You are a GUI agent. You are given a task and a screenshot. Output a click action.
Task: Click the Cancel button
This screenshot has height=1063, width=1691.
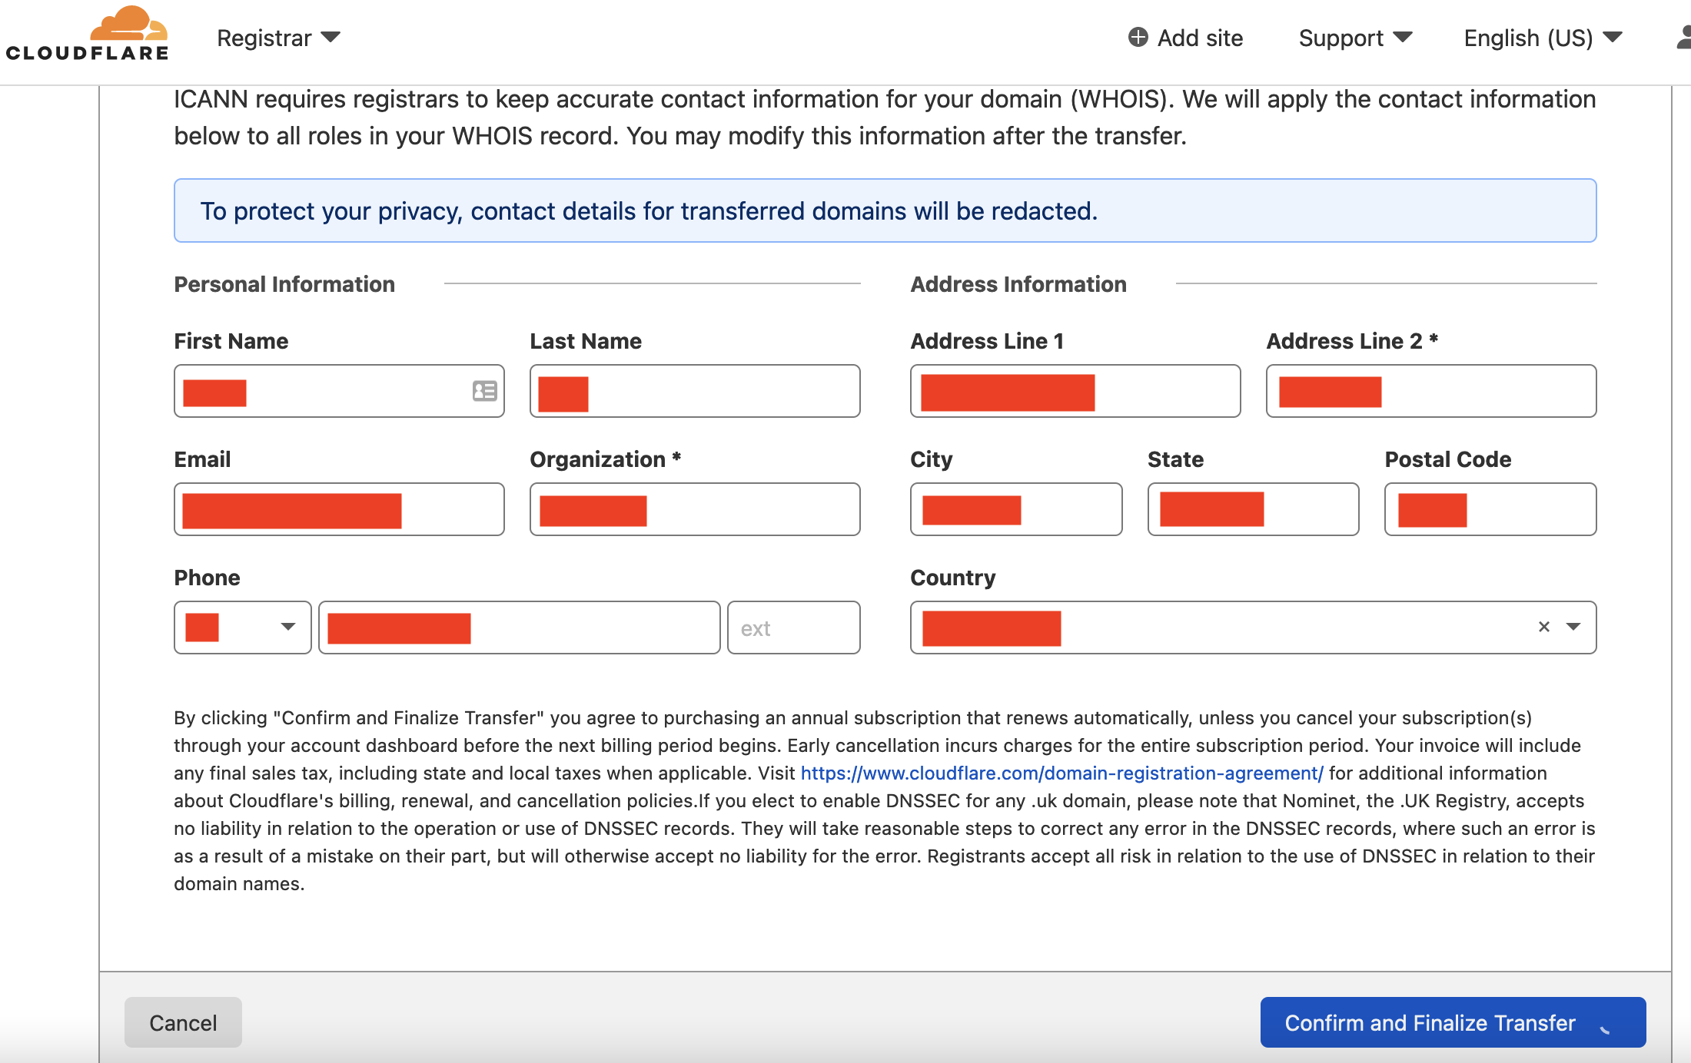(x=183, y=1022)
